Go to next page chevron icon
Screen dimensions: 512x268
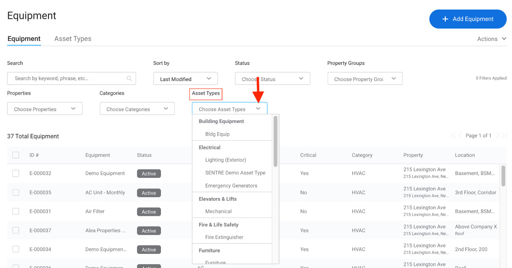[498, 136]
